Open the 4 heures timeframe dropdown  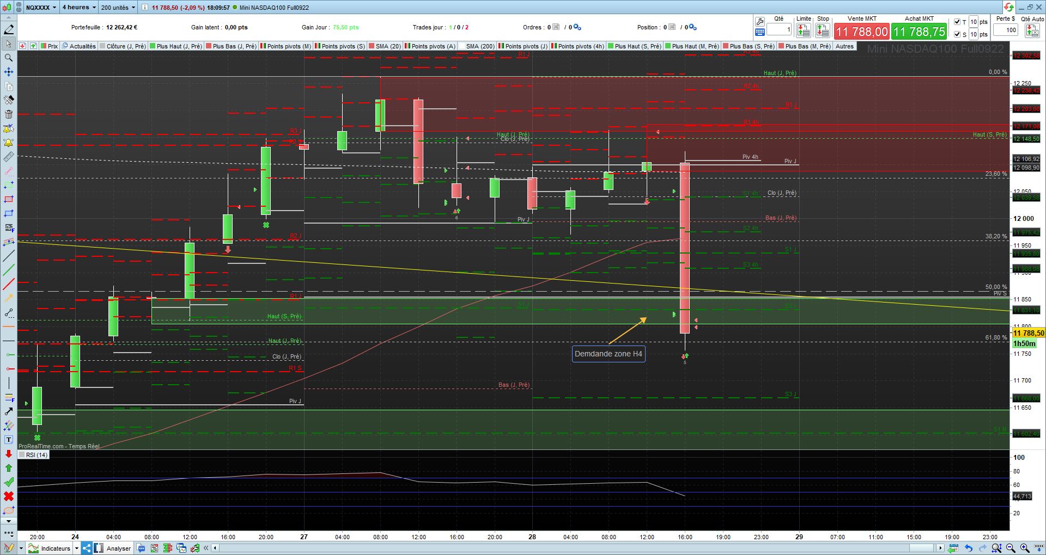point(79,8)
